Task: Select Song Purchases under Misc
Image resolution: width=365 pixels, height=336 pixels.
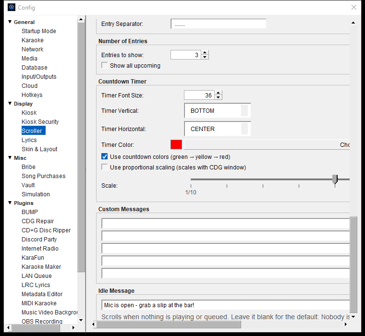Action: [44, 176]
